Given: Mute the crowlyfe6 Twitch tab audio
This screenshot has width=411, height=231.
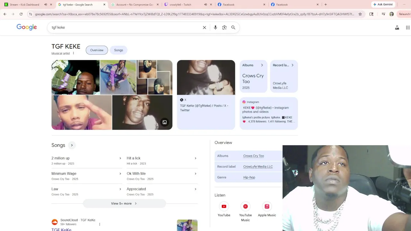Looking at the screenshot, I should [205, 4].
